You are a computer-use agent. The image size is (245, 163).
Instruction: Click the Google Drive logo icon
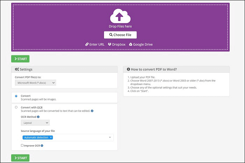(x=131, y=45)
